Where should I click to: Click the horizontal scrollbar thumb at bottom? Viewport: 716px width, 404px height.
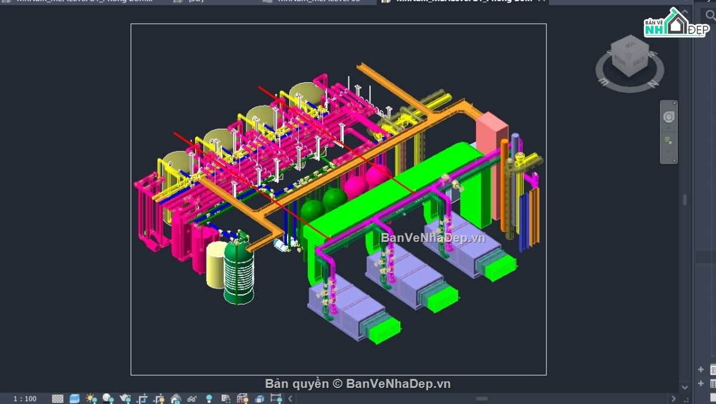coord(482,399)
